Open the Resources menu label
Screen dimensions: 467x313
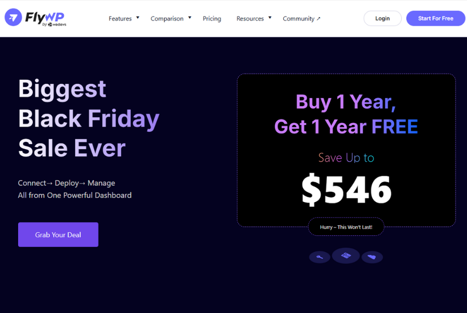click(x=250, y=19)
